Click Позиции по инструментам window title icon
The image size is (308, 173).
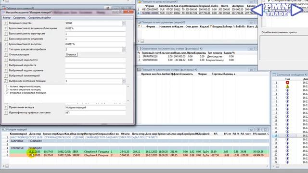(x=139, y=22)
